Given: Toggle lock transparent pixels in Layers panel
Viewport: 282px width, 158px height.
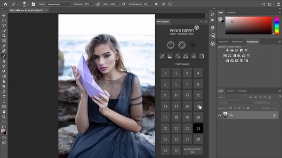Looking at the screenshot, I should pyautogui.click(x=231, y=108).
